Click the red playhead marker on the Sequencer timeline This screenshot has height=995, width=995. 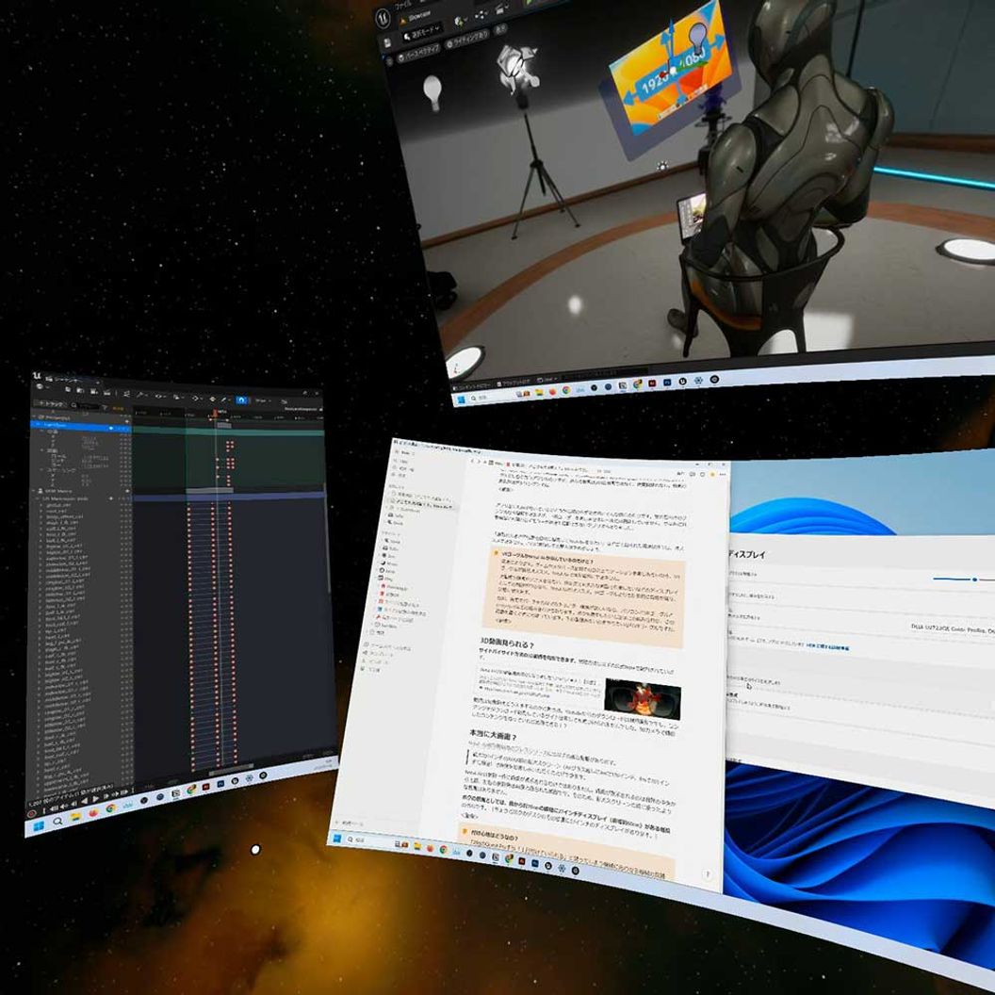(216, 413)
